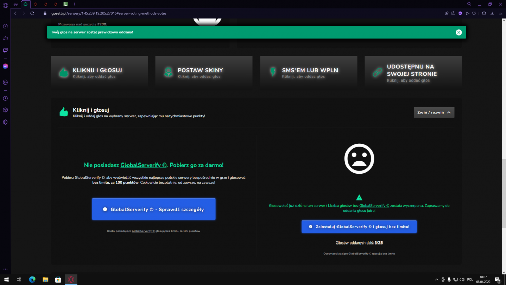Switch to the green L favicon tab
Screen dimensions: 506x285
tap(65, 4)
